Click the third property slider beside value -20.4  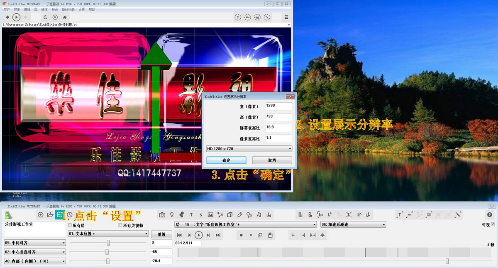tap(109, 261)
